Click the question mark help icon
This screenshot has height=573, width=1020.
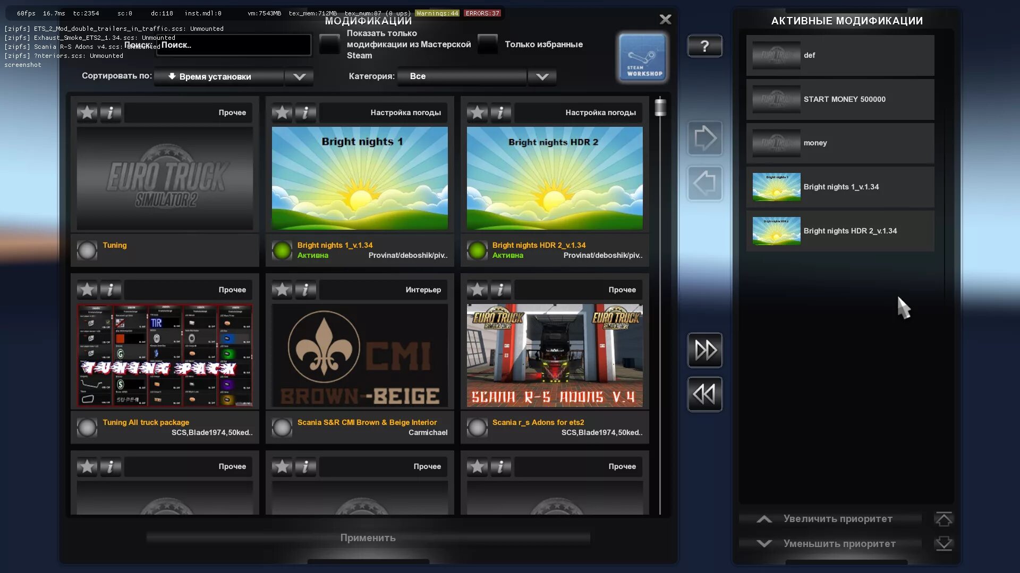704,46
